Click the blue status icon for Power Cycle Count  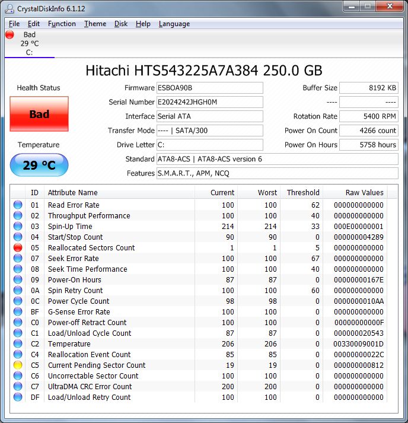tap(18, 301)
